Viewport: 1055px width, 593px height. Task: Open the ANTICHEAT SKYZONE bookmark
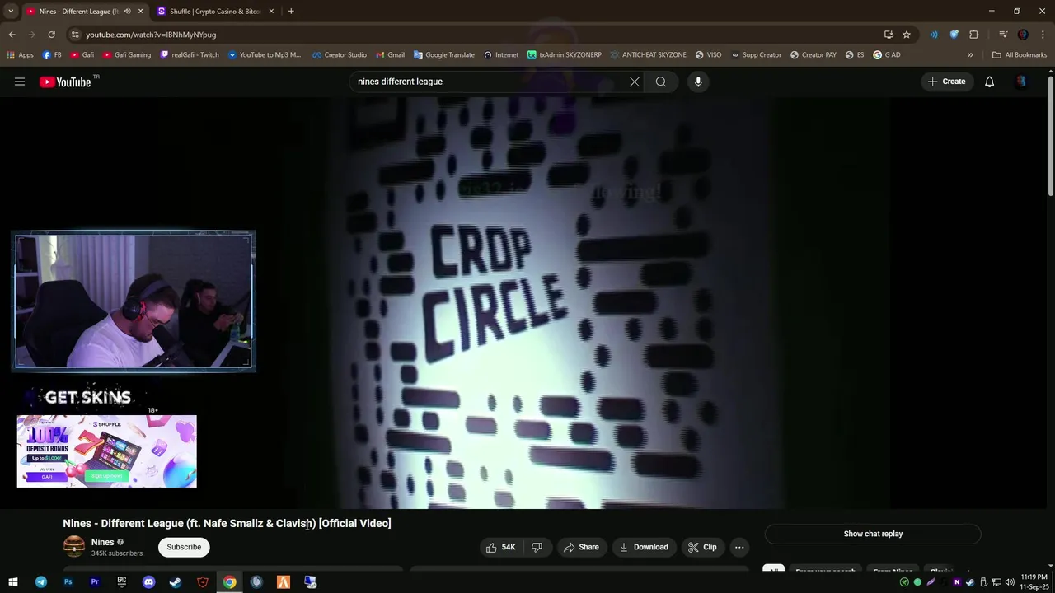point(648,55)
